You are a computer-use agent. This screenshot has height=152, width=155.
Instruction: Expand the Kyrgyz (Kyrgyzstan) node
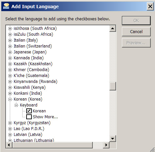click(x=10, y=123)
